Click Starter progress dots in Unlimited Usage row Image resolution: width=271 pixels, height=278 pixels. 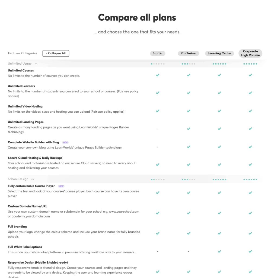point(158,64)
